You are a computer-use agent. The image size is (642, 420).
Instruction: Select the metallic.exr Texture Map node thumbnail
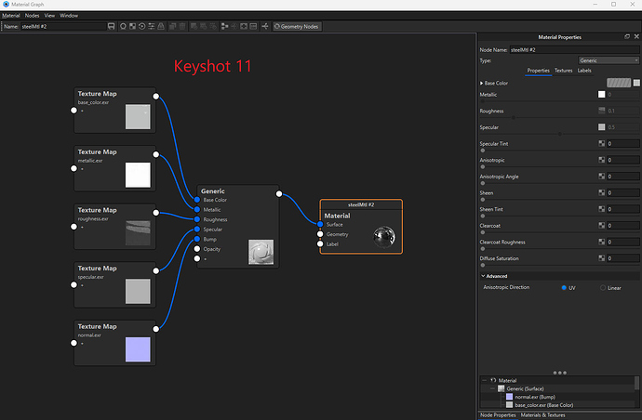coord(138,175)
